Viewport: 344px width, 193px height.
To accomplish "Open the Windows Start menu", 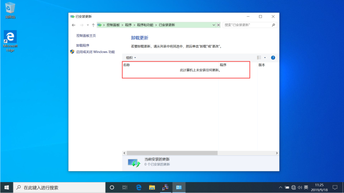I will (7, 188).
